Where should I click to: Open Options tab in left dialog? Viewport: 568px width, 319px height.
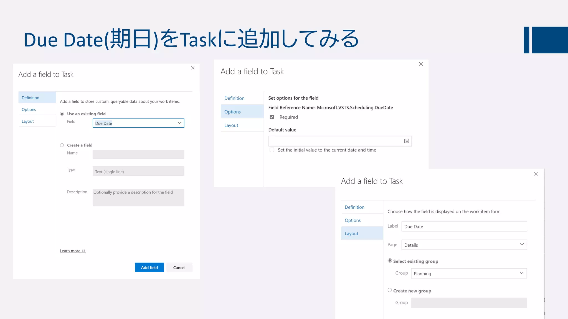[37, 109]
